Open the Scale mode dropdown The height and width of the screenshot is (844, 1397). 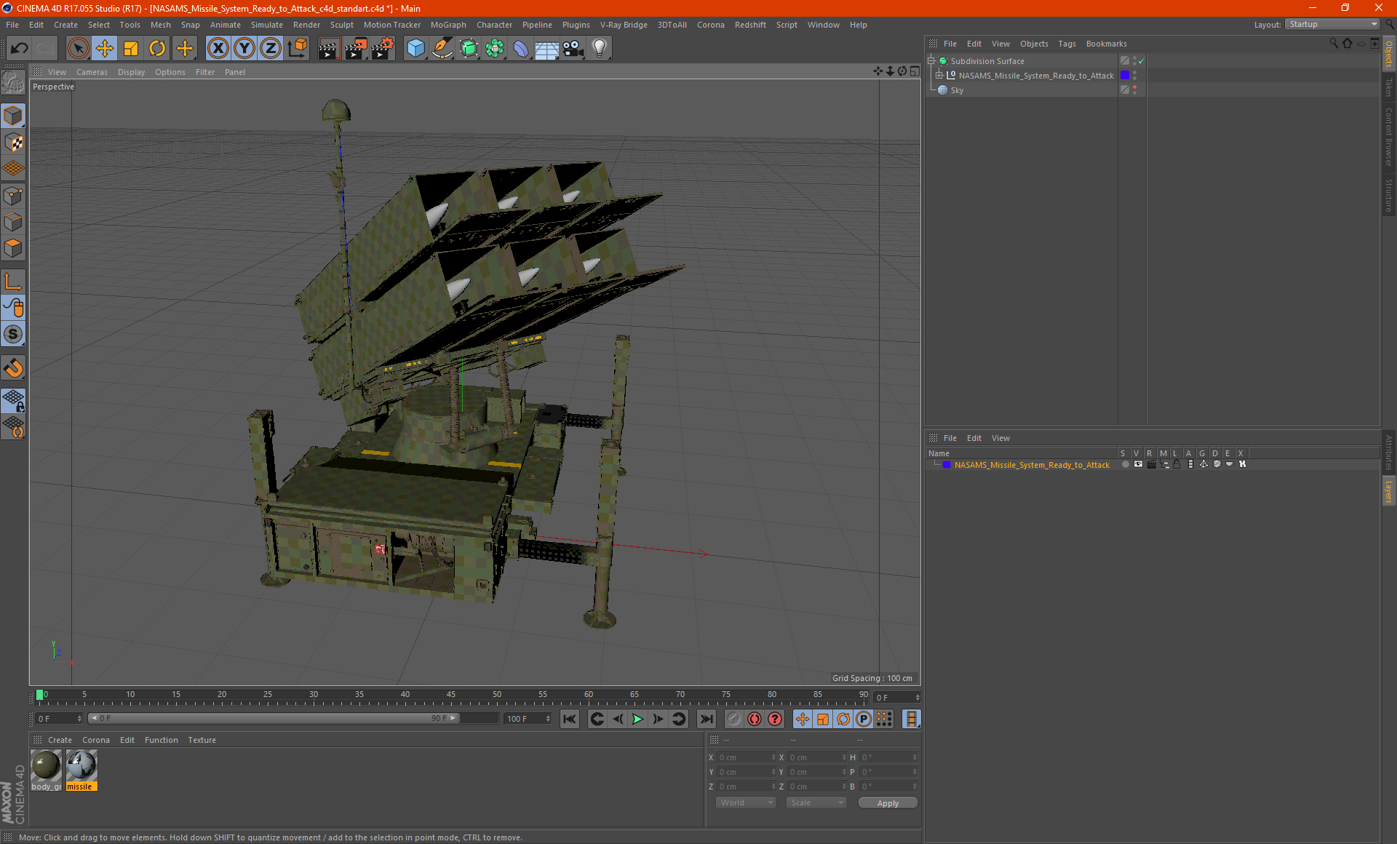pyautogui.click(x=816, y=803)
